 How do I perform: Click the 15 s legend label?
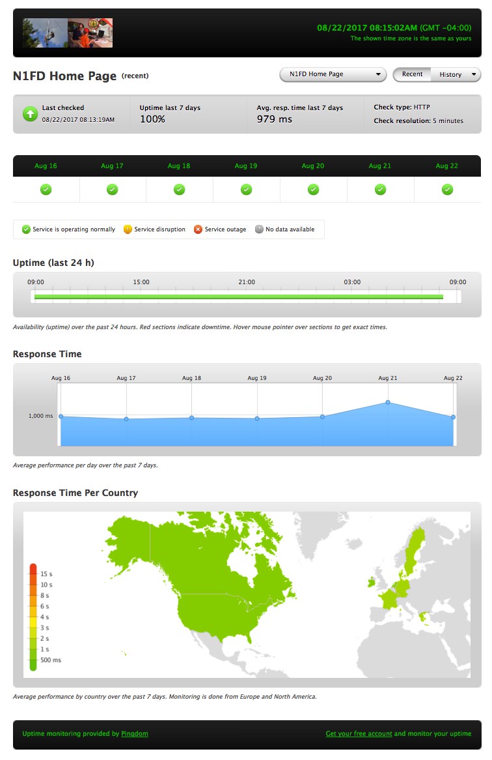point(46,574)
